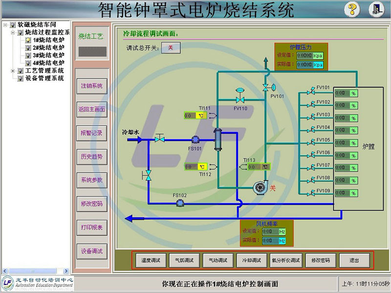Toggle the fan 关 status indicator
Screen dimensions: 391x293
click(273, 188)
